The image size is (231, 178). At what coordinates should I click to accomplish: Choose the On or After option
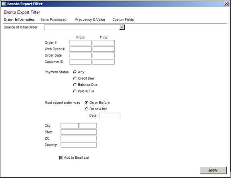86,109
